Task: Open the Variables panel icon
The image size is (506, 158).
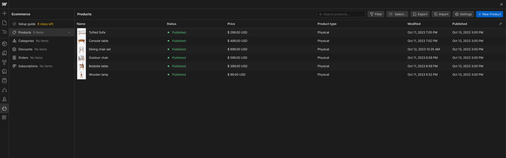Action: coord(4,53)
